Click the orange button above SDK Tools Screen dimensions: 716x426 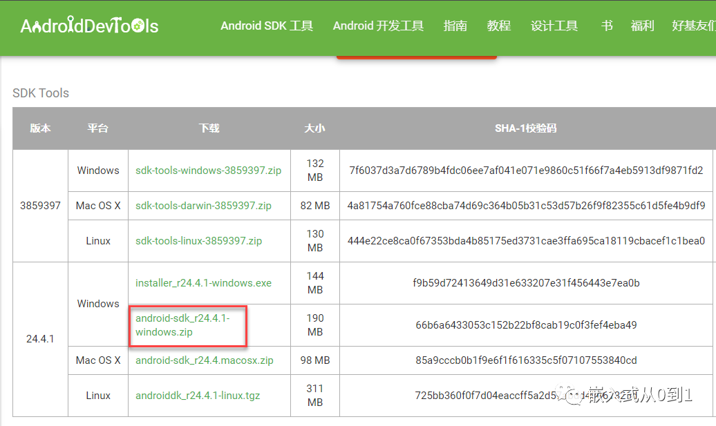click(x=416, y=56)
